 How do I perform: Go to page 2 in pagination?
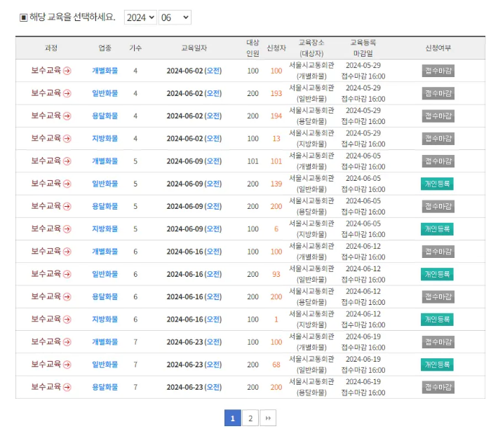(250, 418)
